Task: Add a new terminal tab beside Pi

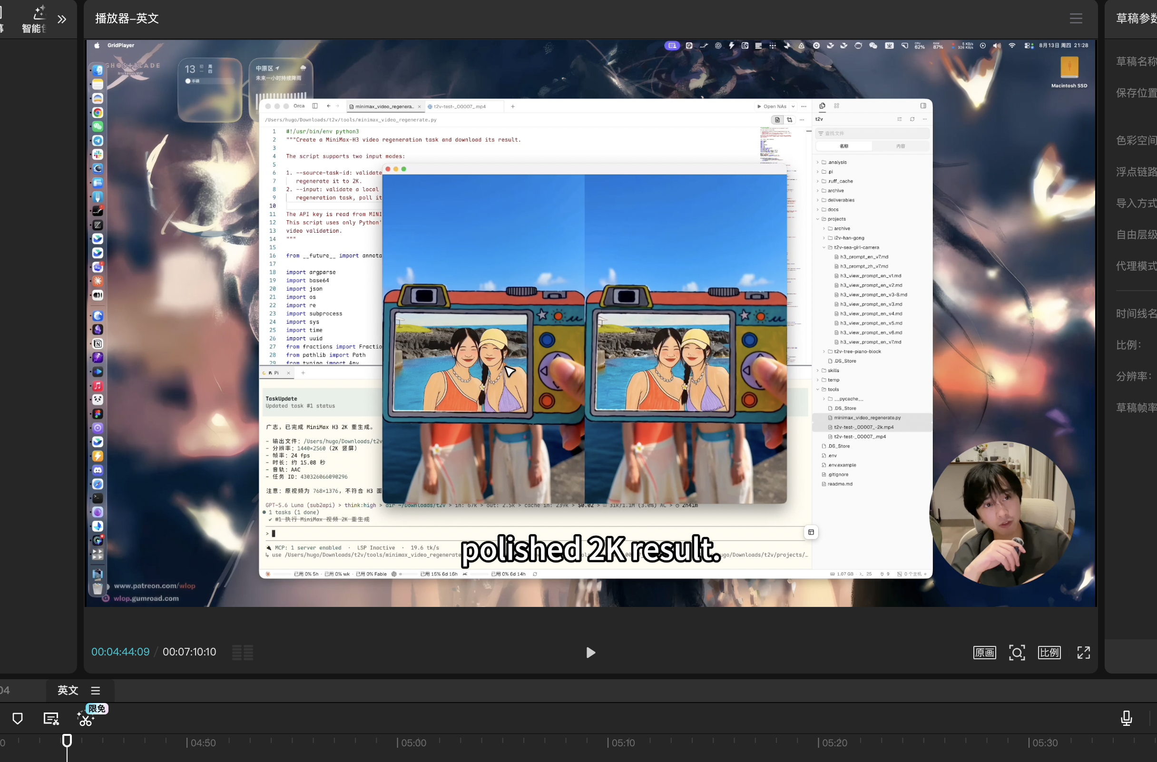Action: [x=303, y=373]
